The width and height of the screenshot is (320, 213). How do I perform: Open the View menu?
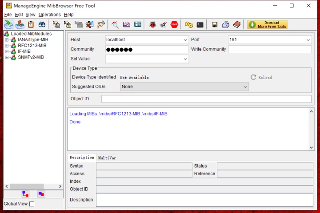pos(30,15)
